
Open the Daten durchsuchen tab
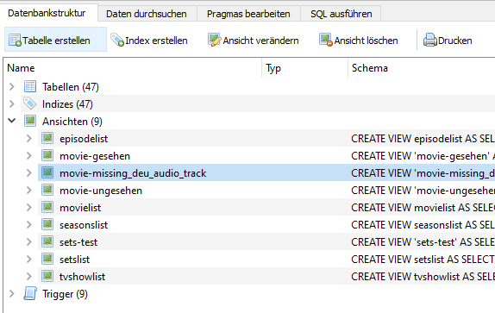point(147,14)
